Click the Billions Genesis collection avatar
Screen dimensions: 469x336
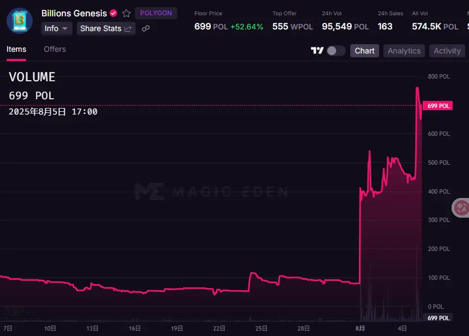click(x=20, y=21)
